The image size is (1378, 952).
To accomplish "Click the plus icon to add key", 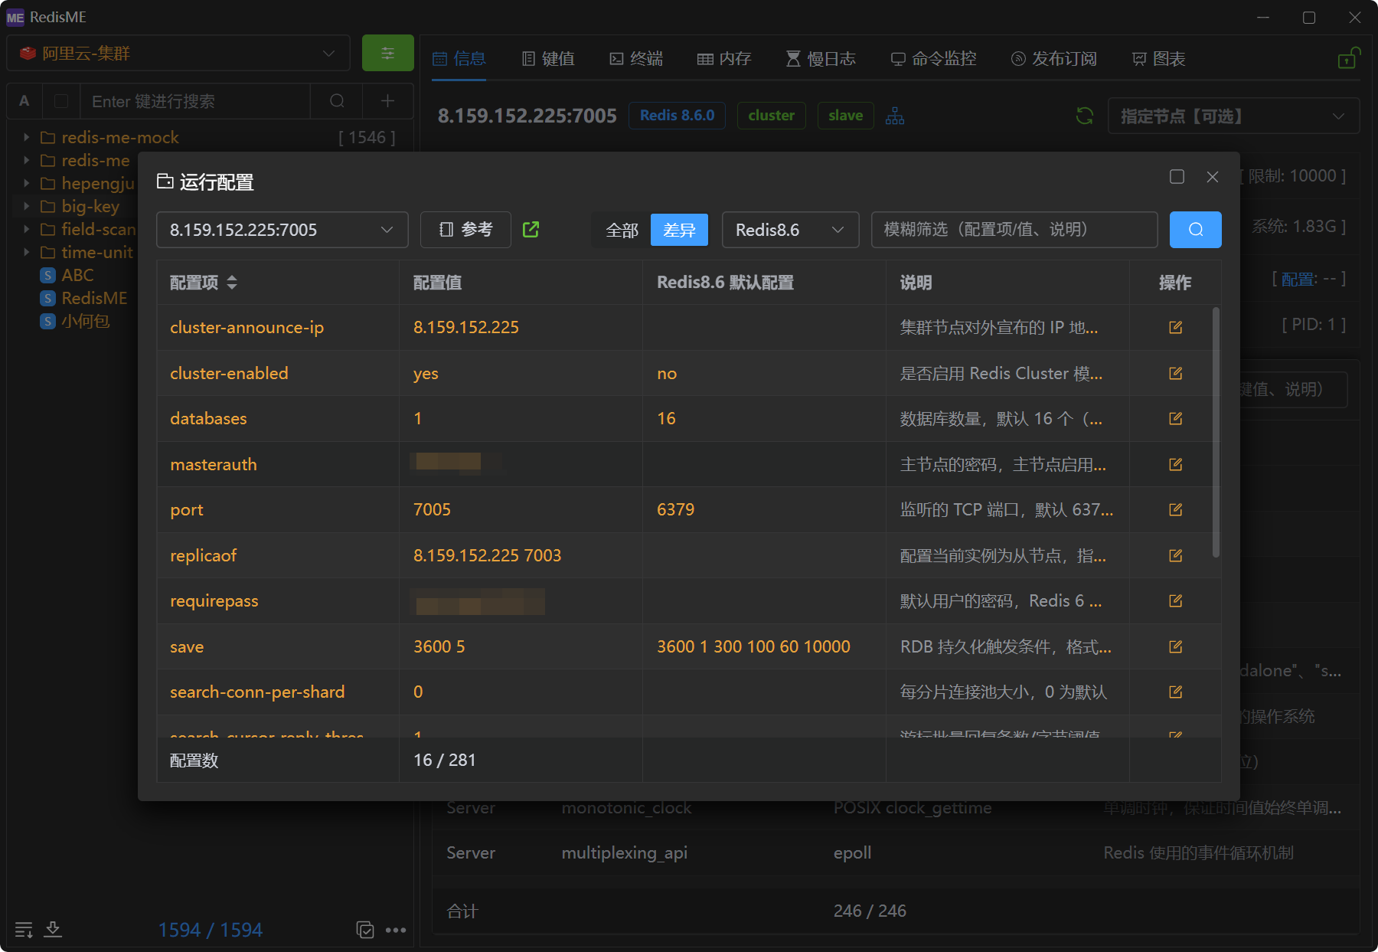I will click(388, 101).
